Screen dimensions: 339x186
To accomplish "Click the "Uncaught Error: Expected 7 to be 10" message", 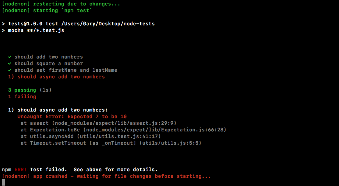I will tap(72, 117).
